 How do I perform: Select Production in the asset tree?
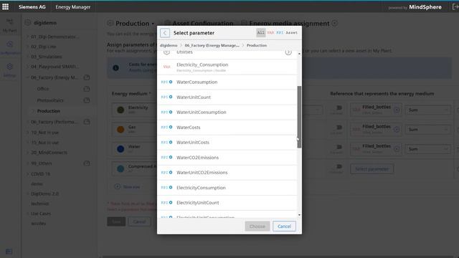point(49,111)
